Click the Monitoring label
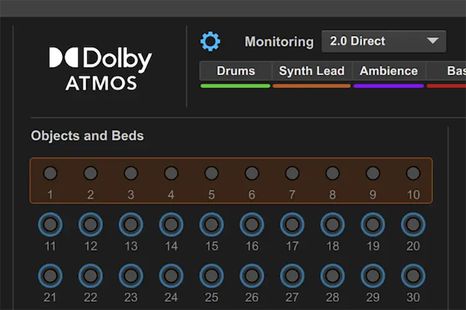 (279, 42)
